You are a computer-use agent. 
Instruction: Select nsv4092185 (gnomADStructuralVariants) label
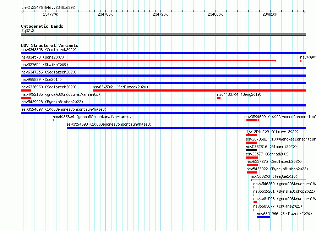[x=61, y=94]
